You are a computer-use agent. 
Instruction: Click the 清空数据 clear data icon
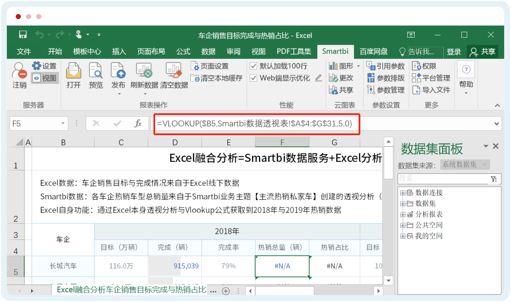[x=174, y=71]
